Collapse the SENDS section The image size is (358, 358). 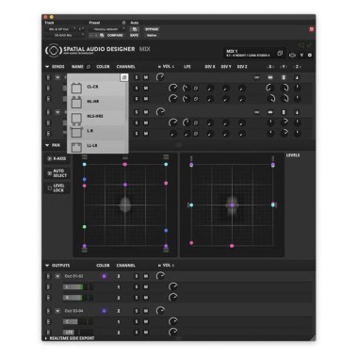(x=47, y=67)
